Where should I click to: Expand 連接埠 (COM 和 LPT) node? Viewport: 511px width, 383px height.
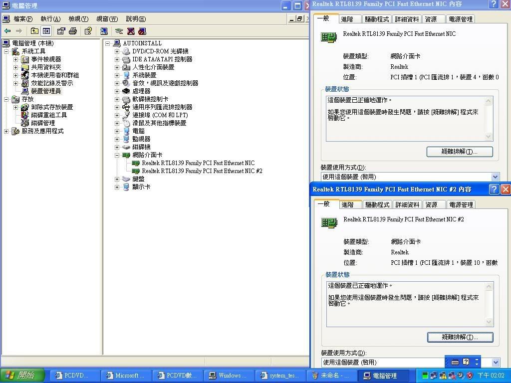click(x=117, y=115)
